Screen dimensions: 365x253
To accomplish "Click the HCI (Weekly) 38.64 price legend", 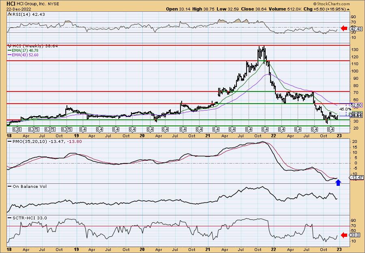I will click(33, 46).
